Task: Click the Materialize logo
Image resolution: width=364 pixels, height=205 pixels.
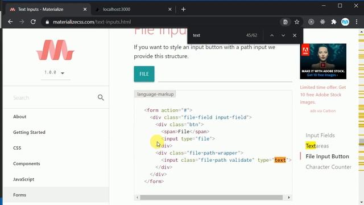Action: (x=55, y=50)
